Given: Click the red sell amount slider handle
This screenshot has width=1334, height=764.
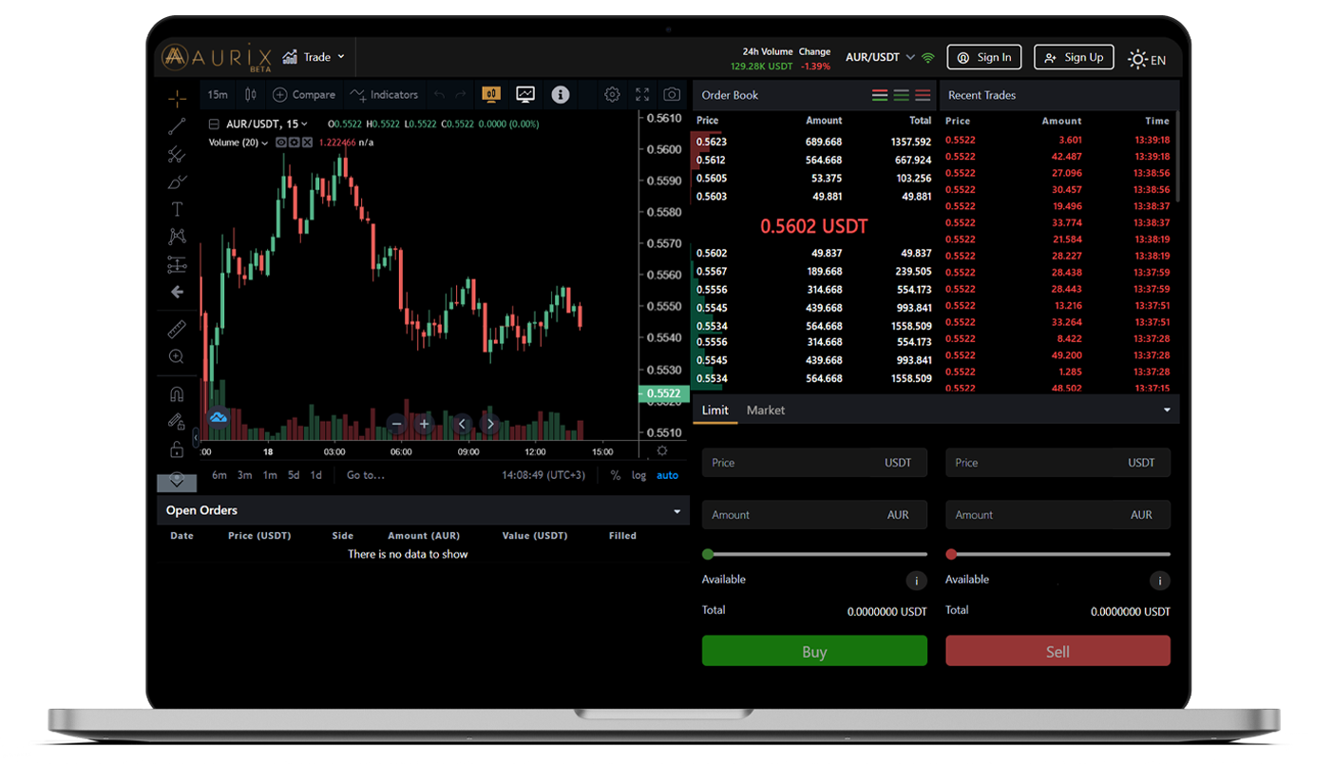Looking at the screenshot, I should coord(951,554).
